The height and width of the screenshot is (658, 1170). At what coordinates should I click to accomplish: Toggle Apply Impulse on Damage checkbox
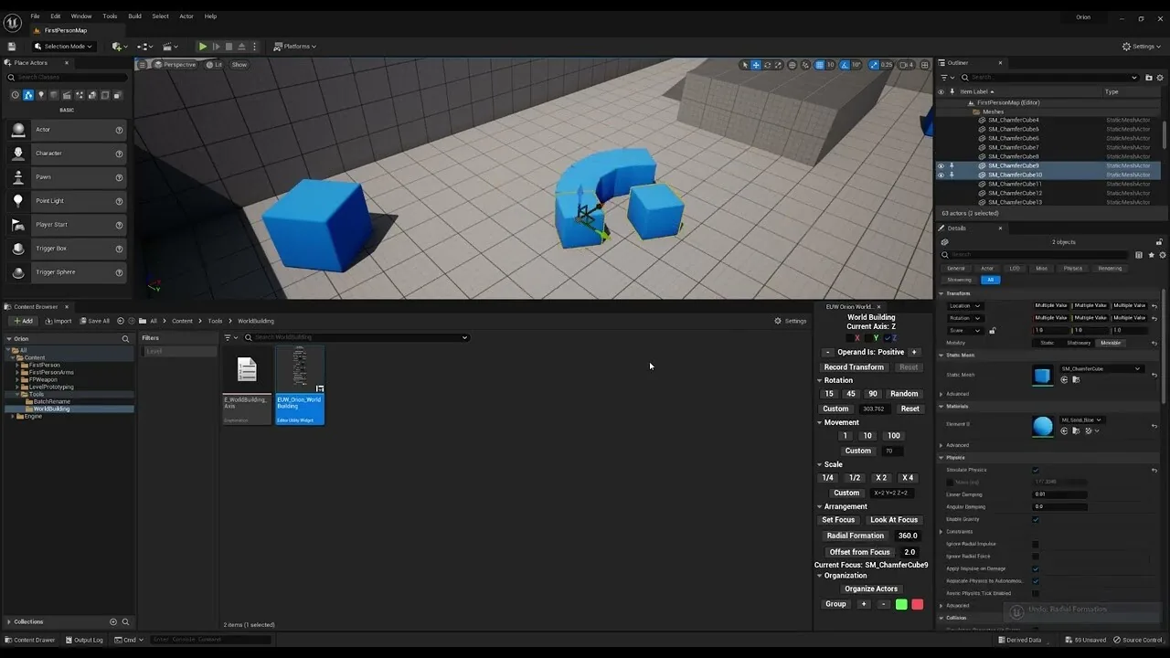point(1036,568)
